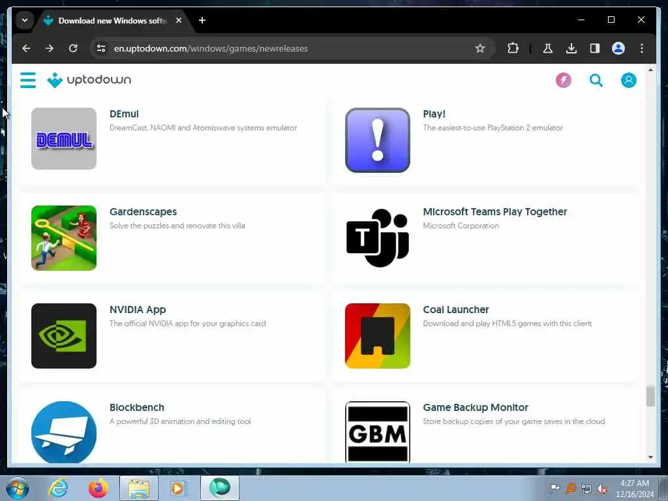
Task: Show browser downloads
Action: pyautogui.click(x=571, y=48)
